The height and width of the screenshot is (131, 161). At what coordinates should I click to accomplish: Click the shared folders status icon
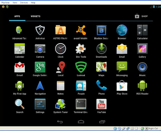(132, 128)
